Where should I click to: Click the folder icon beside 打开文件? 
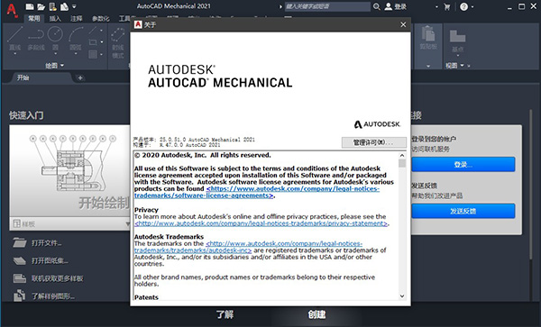point(20,242)
